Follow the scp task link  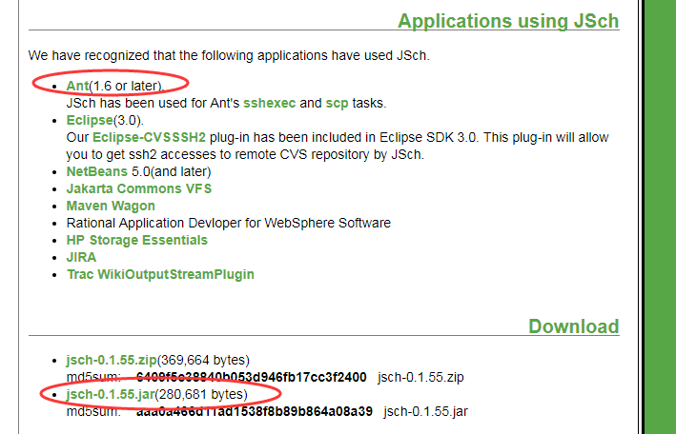(x=338, y=103)
